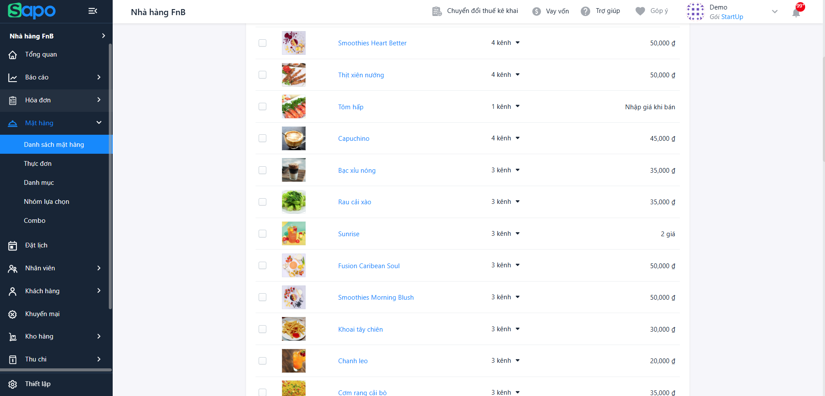Screen dimensions: 825x396
Task: Tick the checkbox for Capuchino
Action: click(262, 138)
